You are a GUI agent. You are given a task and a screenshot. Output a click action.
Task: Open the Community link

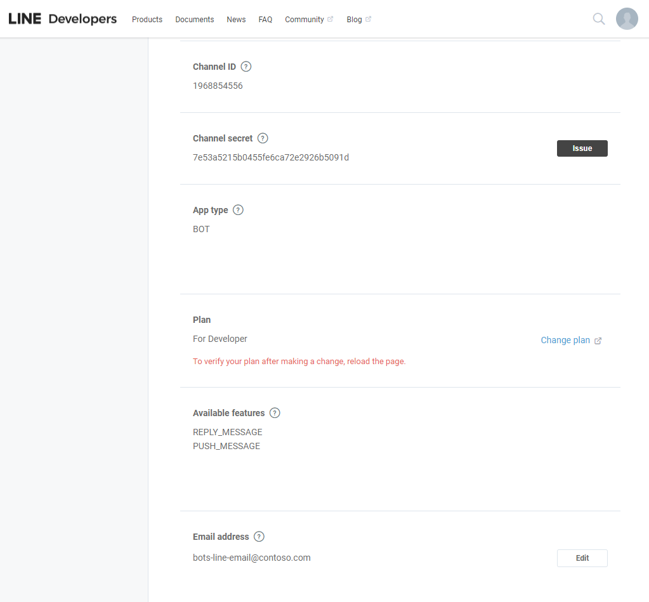(x=305, y=20)
